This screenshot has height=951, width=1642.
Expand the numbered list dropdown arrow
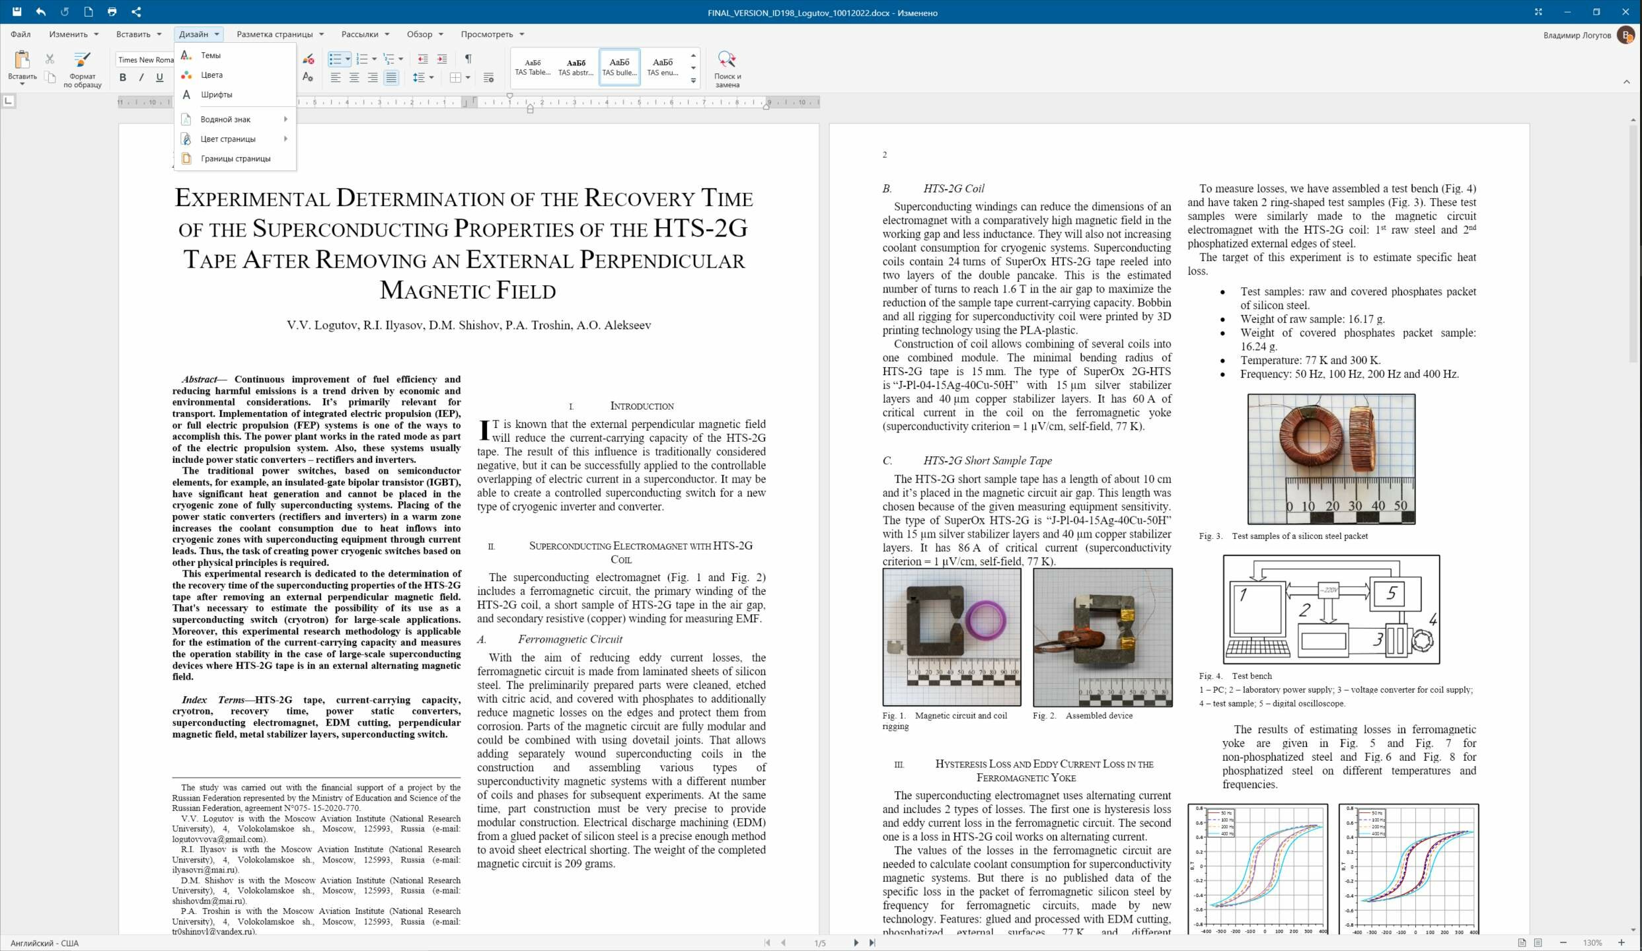coord(374,59)
